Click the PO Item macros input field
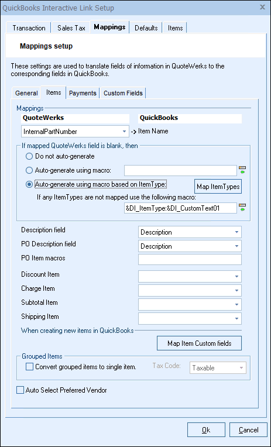Image resolution: width=271 pixels, height=447 pixels. 190,259
